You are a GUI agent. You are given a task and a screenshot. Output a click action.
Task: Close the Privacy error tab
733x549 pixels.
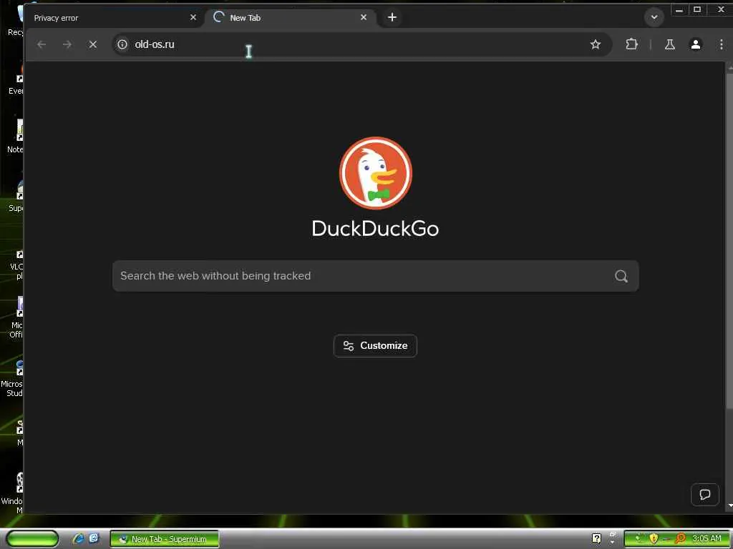coord(193,18)
